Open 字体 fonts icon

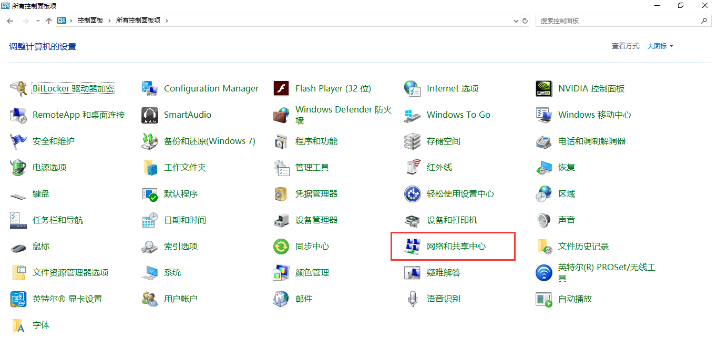pos(18,325)
